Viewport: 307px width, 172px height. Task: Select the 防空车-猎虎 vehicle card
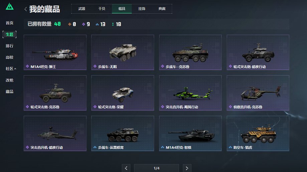point(258,133)
